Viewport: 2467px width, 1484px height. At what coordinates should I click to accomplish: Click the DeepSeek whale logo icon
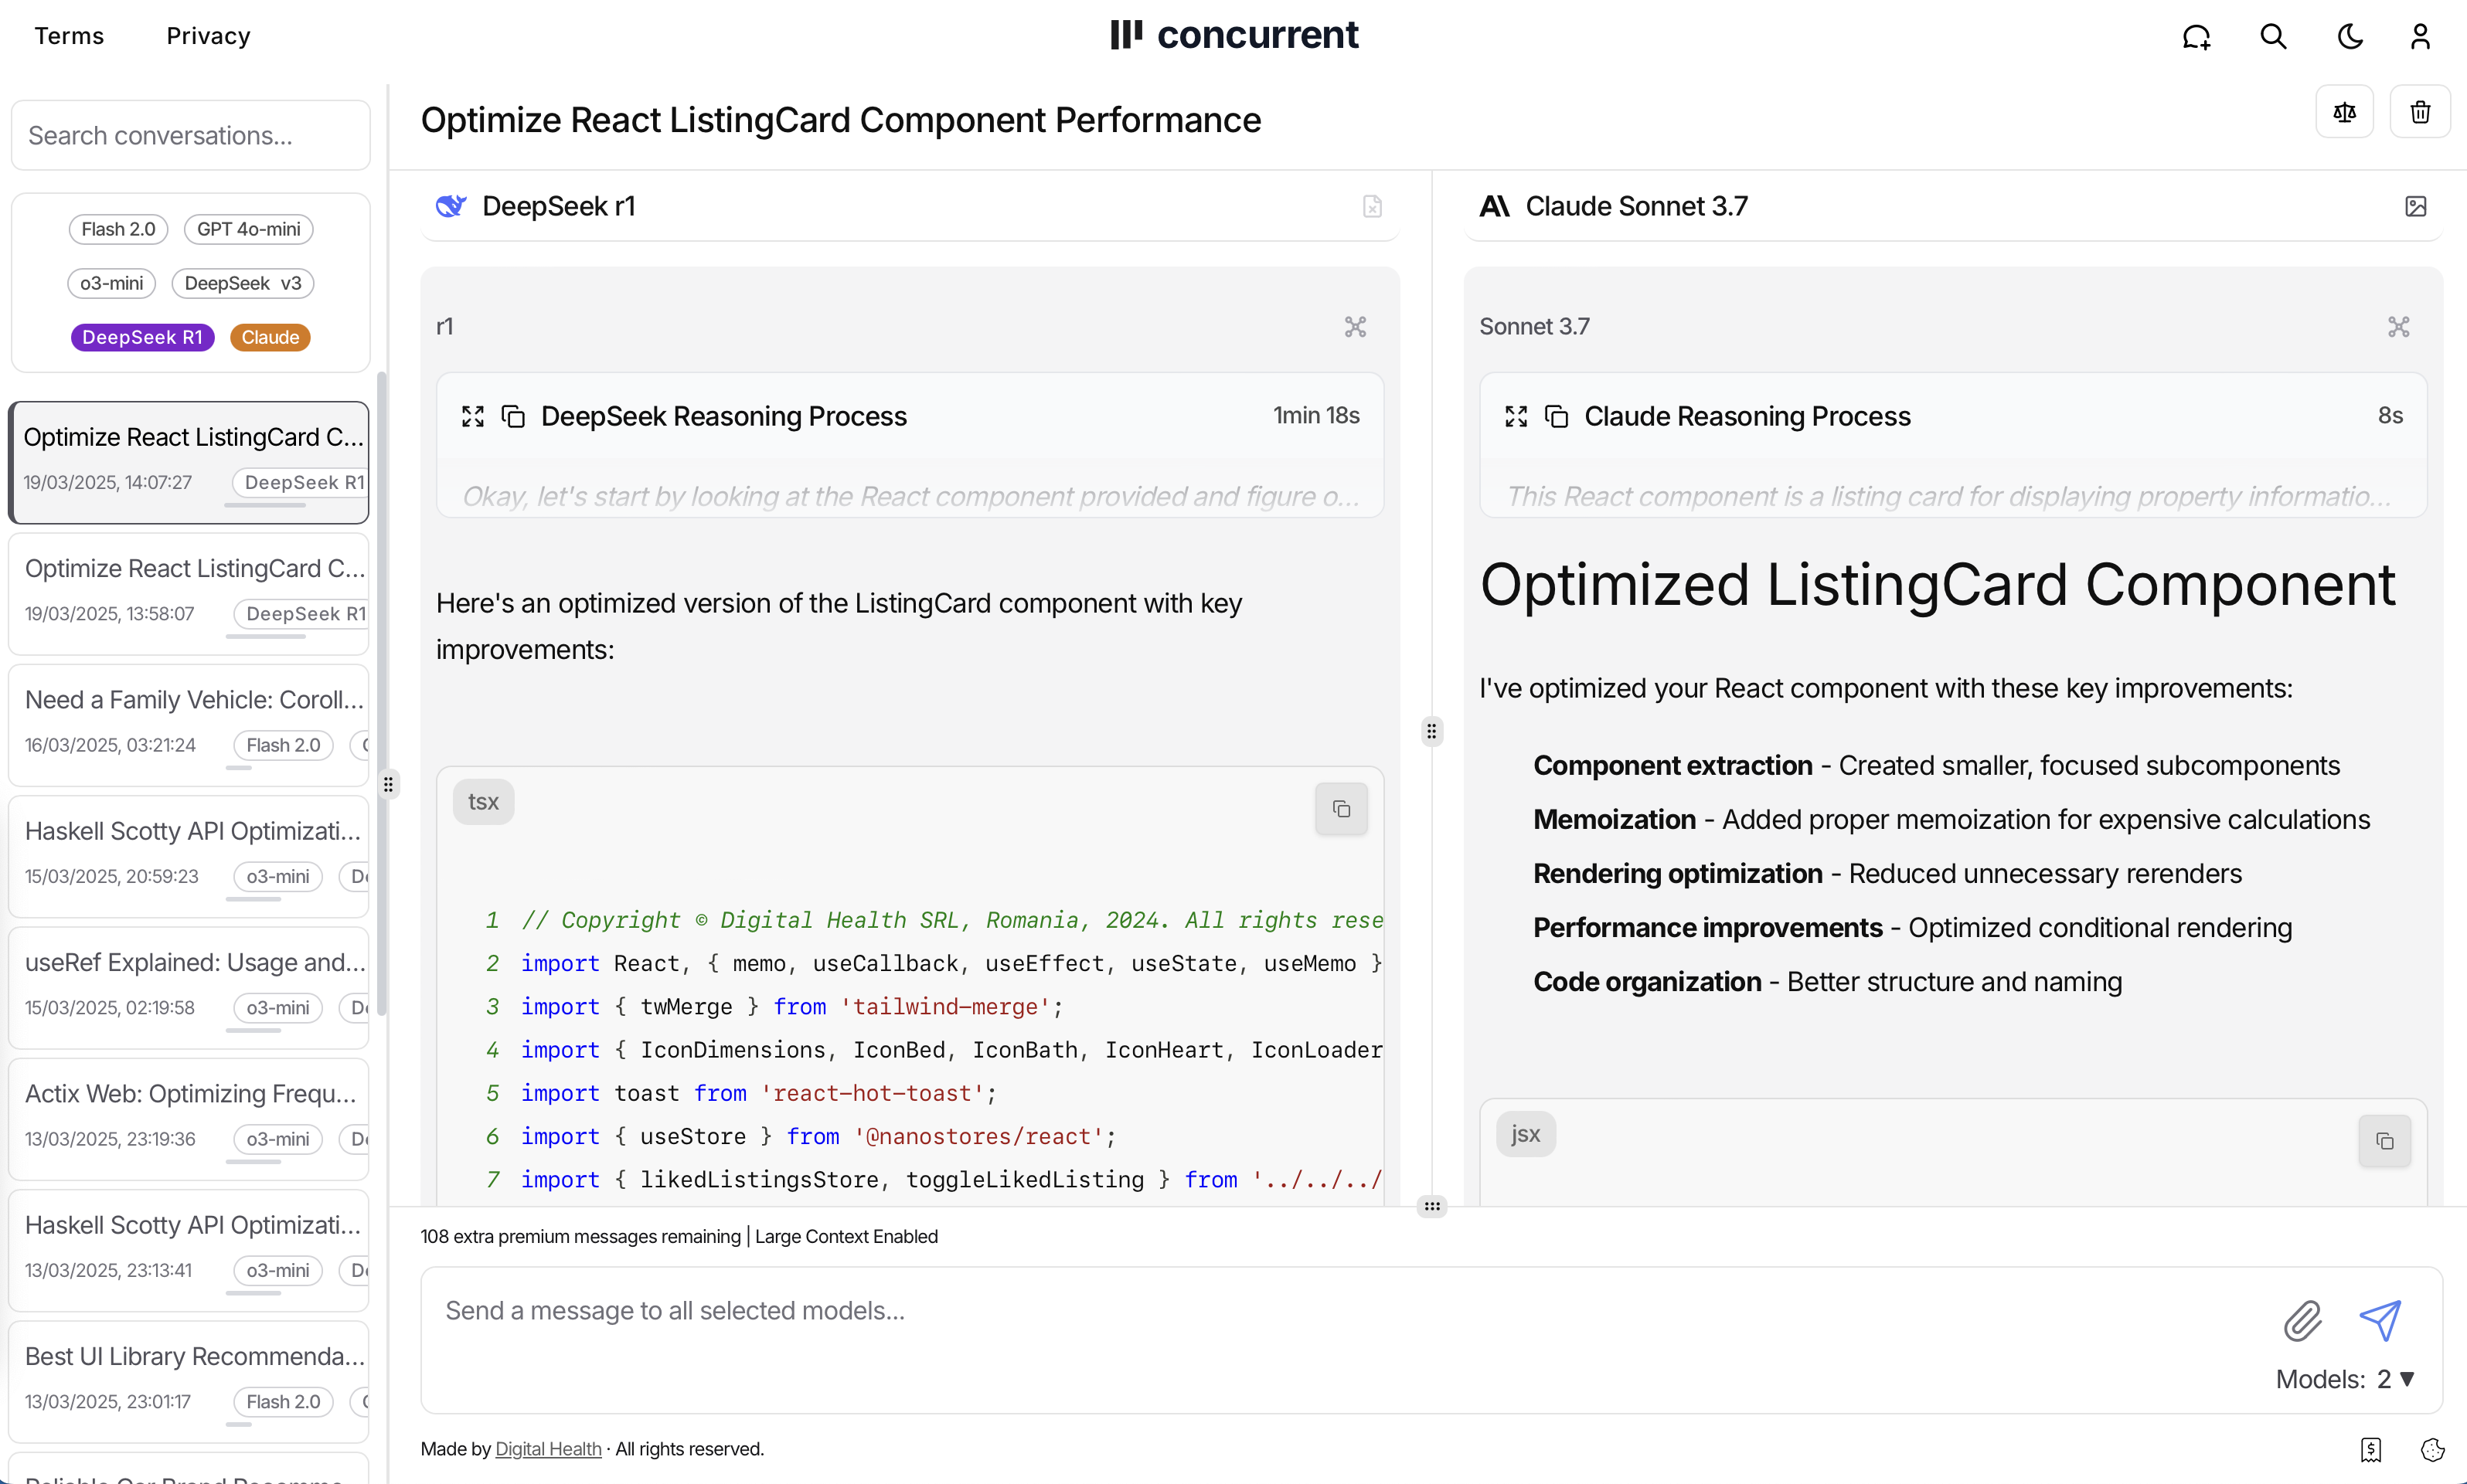point(451,206)
